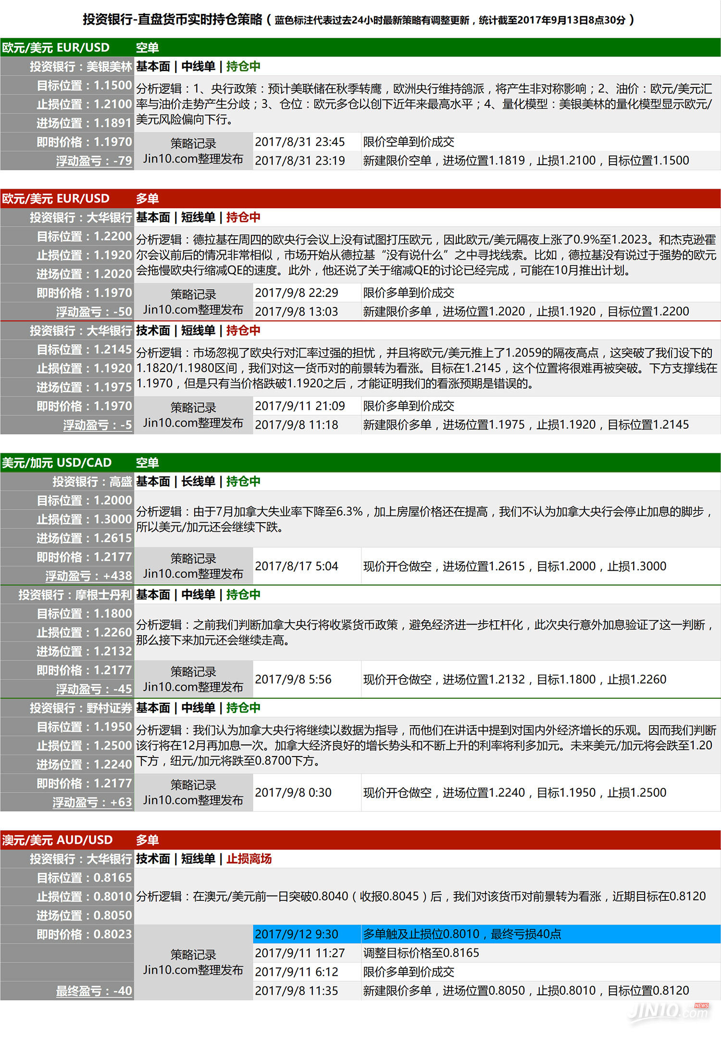The width and height of the screenshot is (721, 1038).
Task: Select the 现价开仓做空，进场位置1.2615 record
Action: click(515, 566)
